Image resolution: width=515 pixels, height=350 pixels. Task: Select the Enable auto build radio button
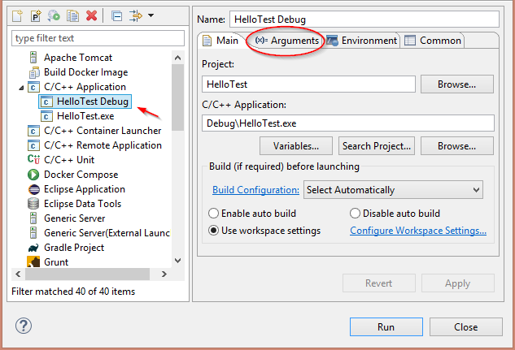(213, 214)
